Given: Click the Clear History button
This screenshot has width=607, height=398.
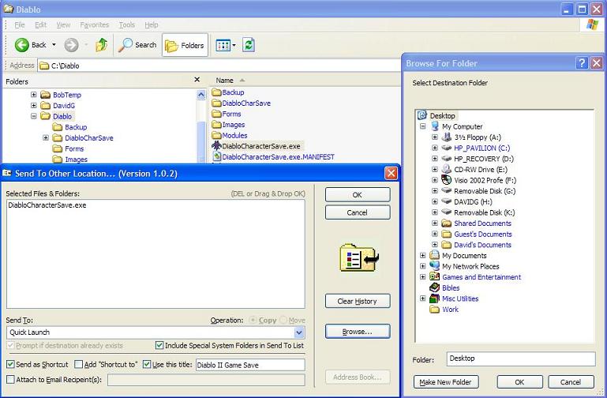Looking at the screenshot, I should click(x=357, y=301).
